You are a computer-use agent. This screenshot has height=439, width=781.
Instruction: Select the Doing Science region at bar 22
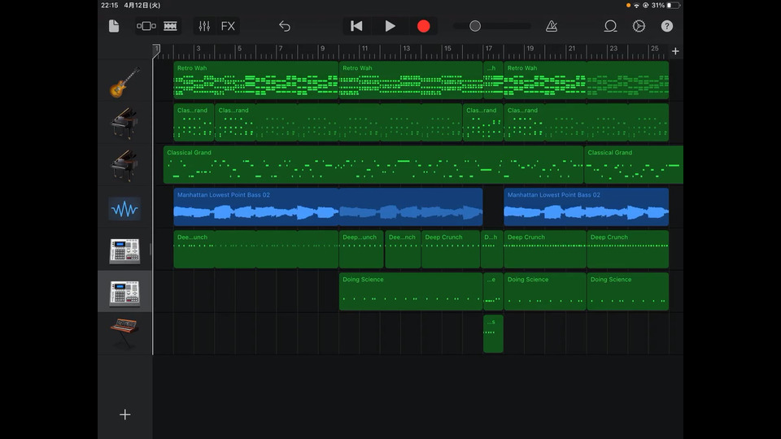coord(627,292)
